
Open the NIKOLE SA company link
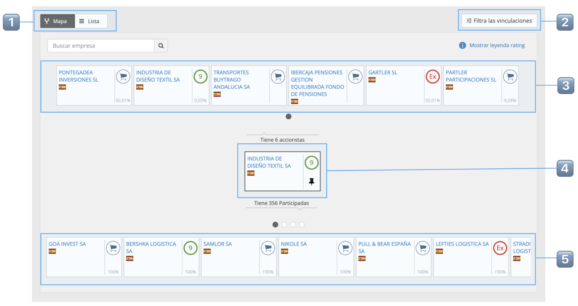click(x=294, y=244)
